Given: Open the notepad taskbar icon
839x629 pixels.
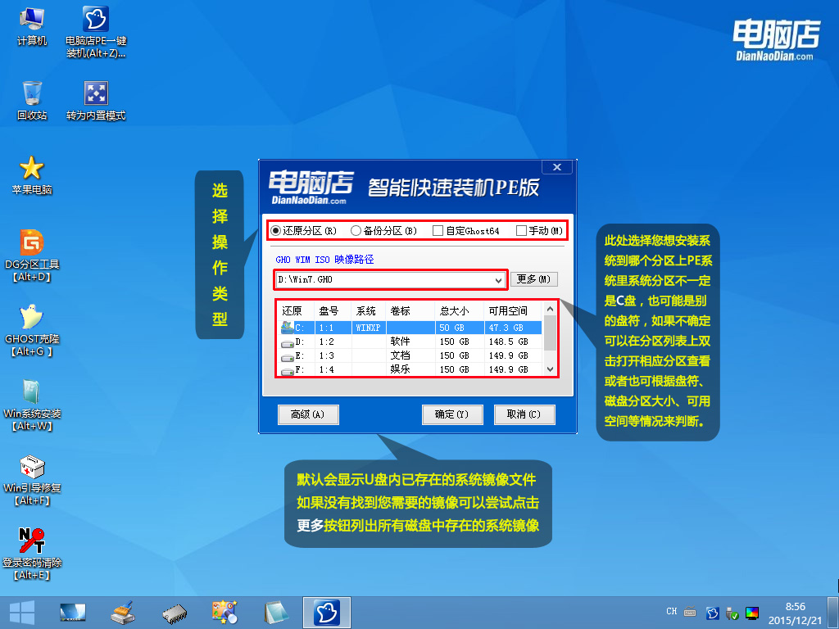Looking at the screenshot, I should (x=276, y=613).
